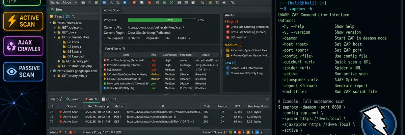Switch to the Sites tab

pos(56,9)
